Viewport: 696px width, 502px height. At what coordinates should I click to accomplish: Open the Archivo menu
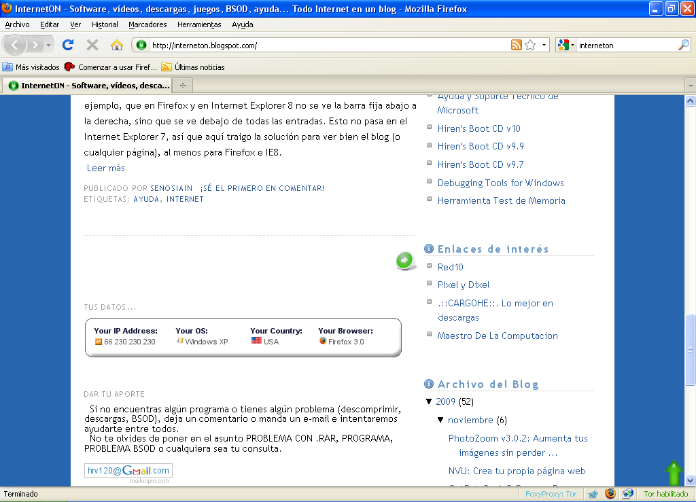(17, 24)
